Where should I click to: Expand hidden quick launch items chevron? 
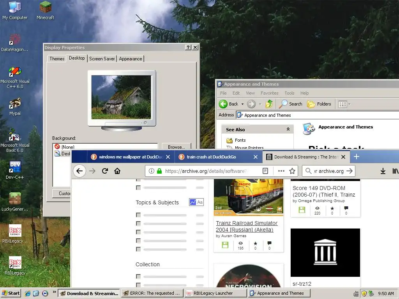54,292
